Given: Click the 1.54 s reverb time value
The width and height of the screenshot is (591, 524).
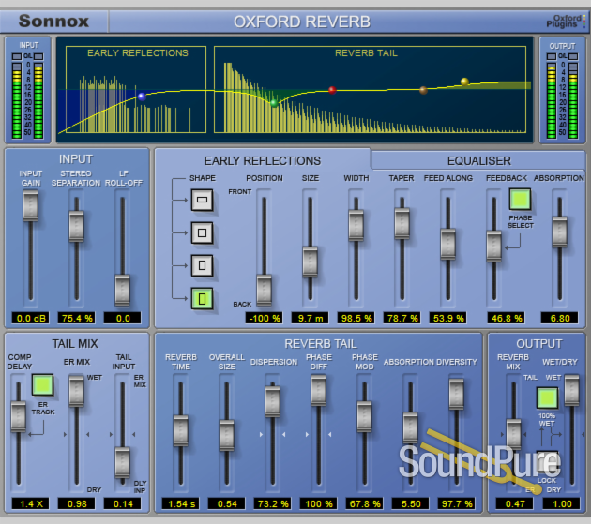Looking at the screenshot, I should pos(180,503).
